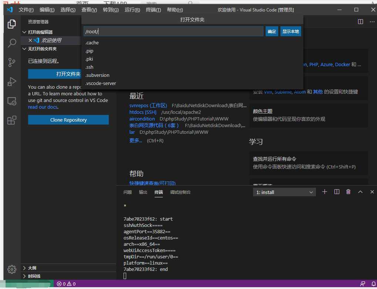Click the Color Theme customization item
Viewport: 377px width, 289px height.
click(x=309, y=115)
